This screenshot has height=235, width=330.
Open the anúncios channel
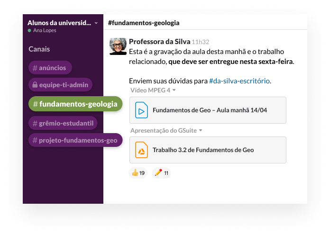50,68
